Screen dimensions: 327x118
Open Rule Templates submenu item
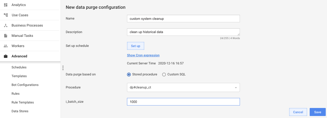tap(23, 102)
